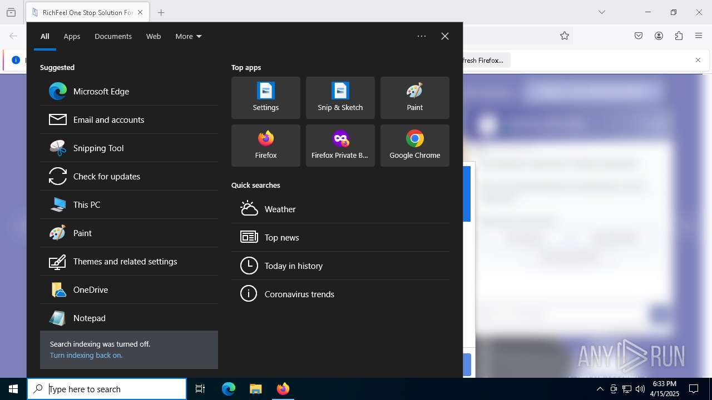Open Microsoft Edge from Suggested list
Viewport: 712px width, 400px height.
129,92
